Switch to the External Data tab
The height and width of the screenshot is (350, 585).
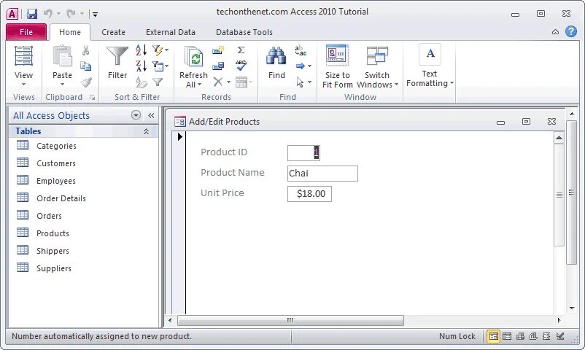point(171,32)
